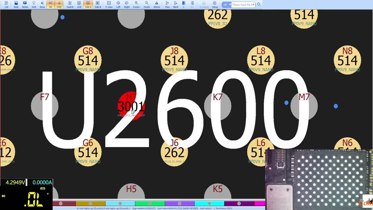Image resolution: width=373 pixels, height=210 pixels.
Task: Select the gray F7 pin
Action: tap(45, 106)
